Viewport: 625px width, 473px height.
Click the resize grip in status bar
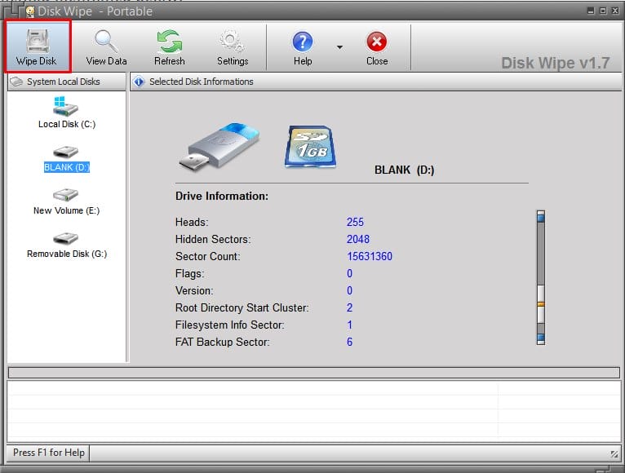point(614,454)
